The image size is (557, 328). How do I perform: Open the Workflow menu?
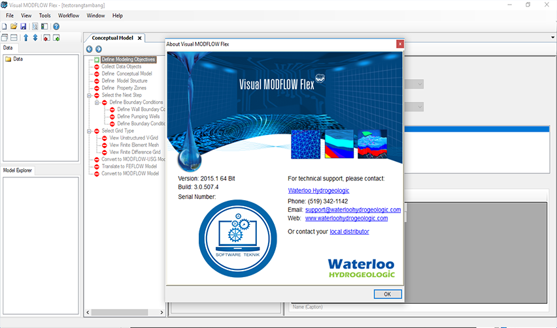pyautogui.click(x=69, y=16)
